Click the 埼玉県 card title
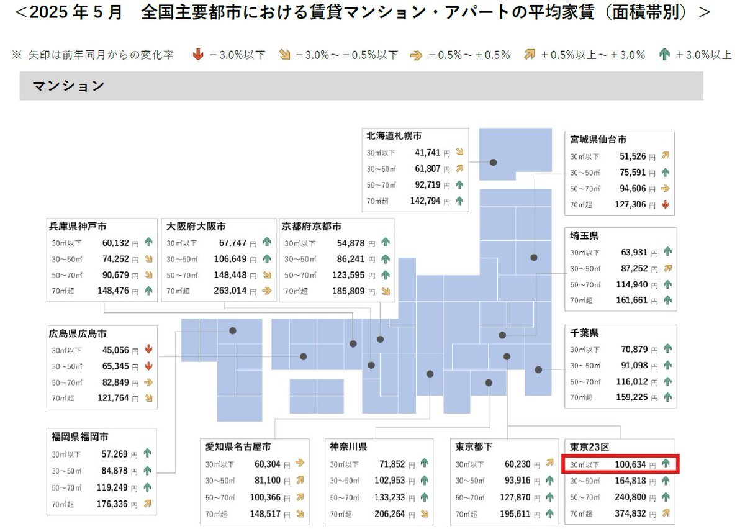Viewport: 745px width, 529px height. [584, 236]
